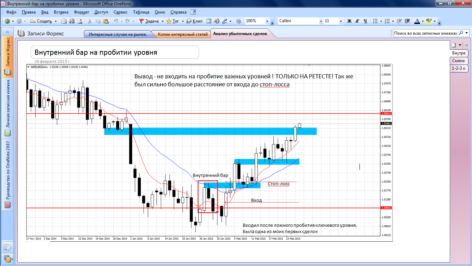Open the 1-2-3 о page tab
The width and height of the screenshot is (472, 266).
coord(458,68)
